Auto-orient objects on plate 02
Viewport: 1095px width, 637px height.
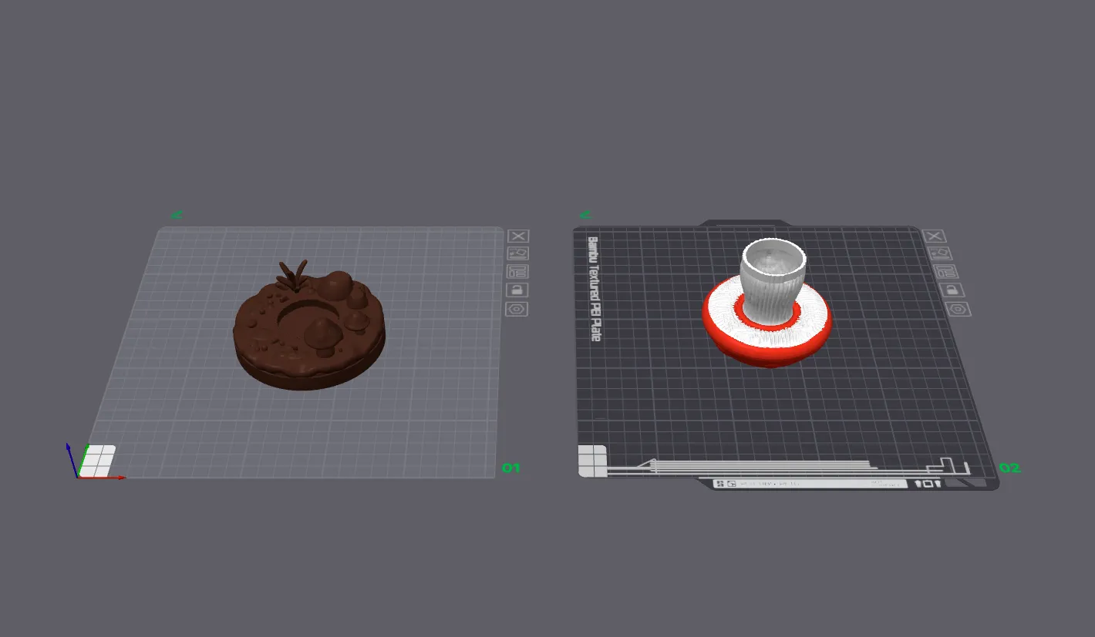(942, 253)
